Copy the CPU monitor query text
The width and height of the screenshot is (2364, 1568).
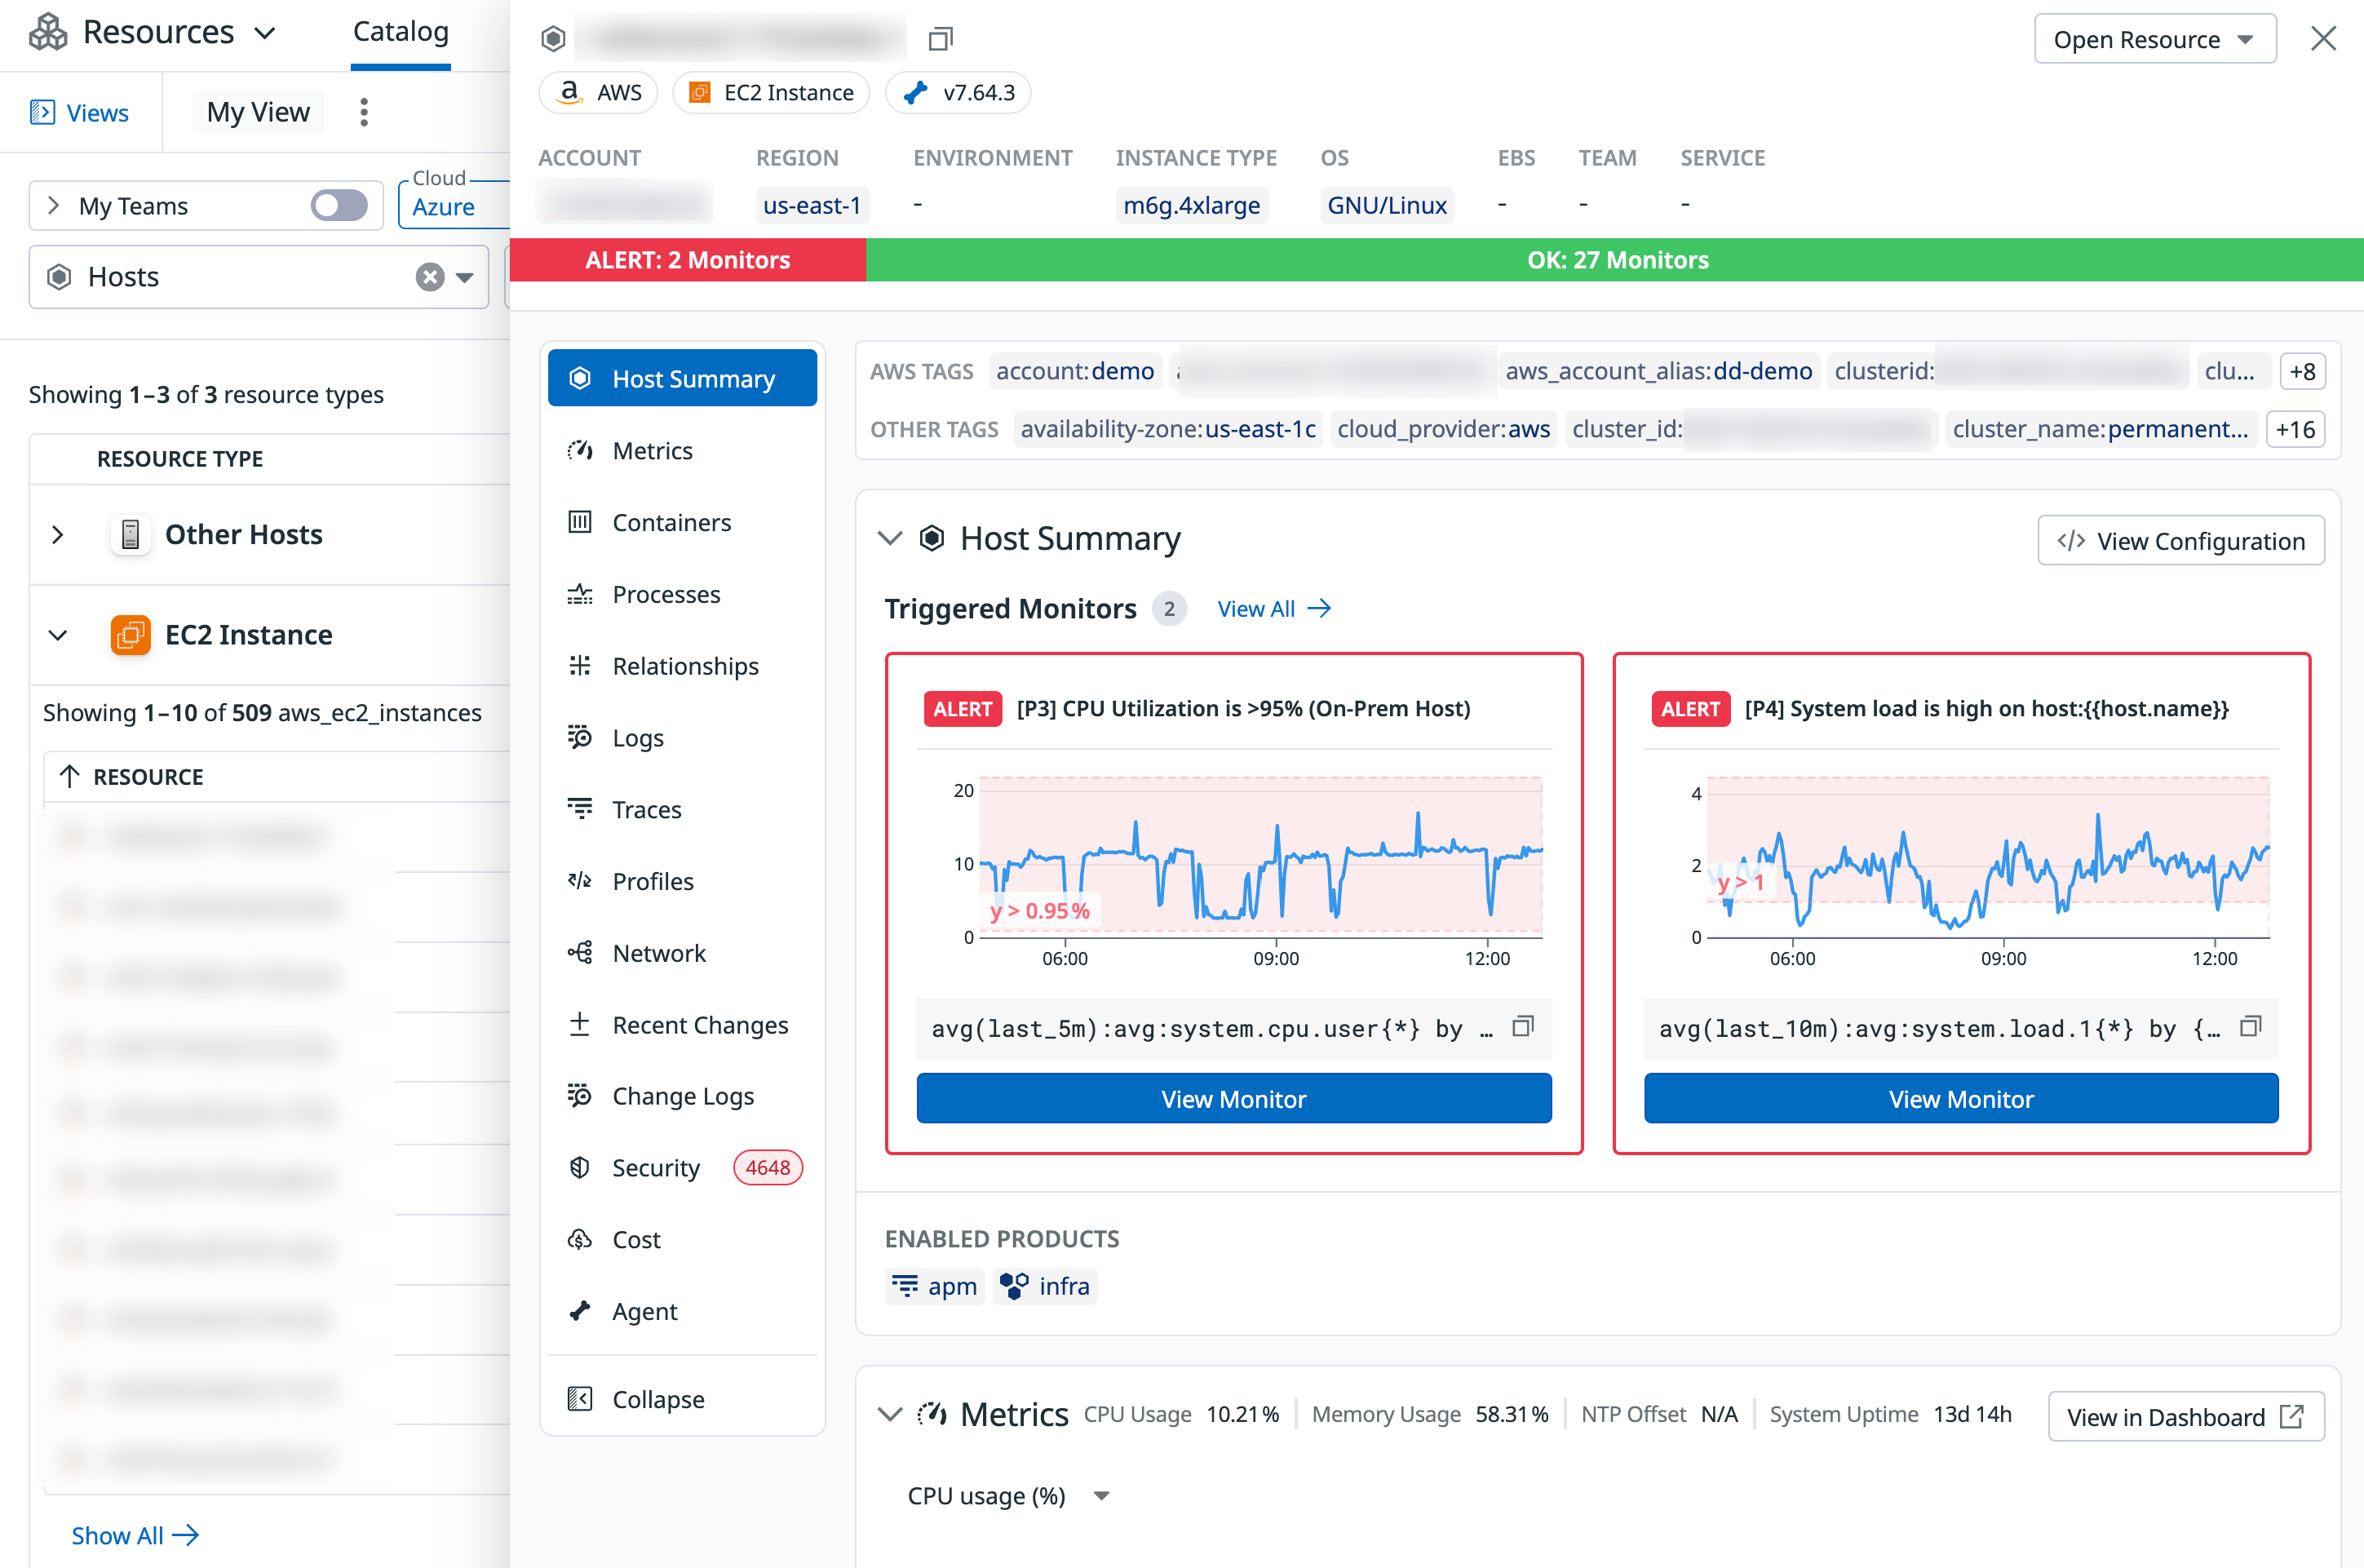click(1522, 1026)
